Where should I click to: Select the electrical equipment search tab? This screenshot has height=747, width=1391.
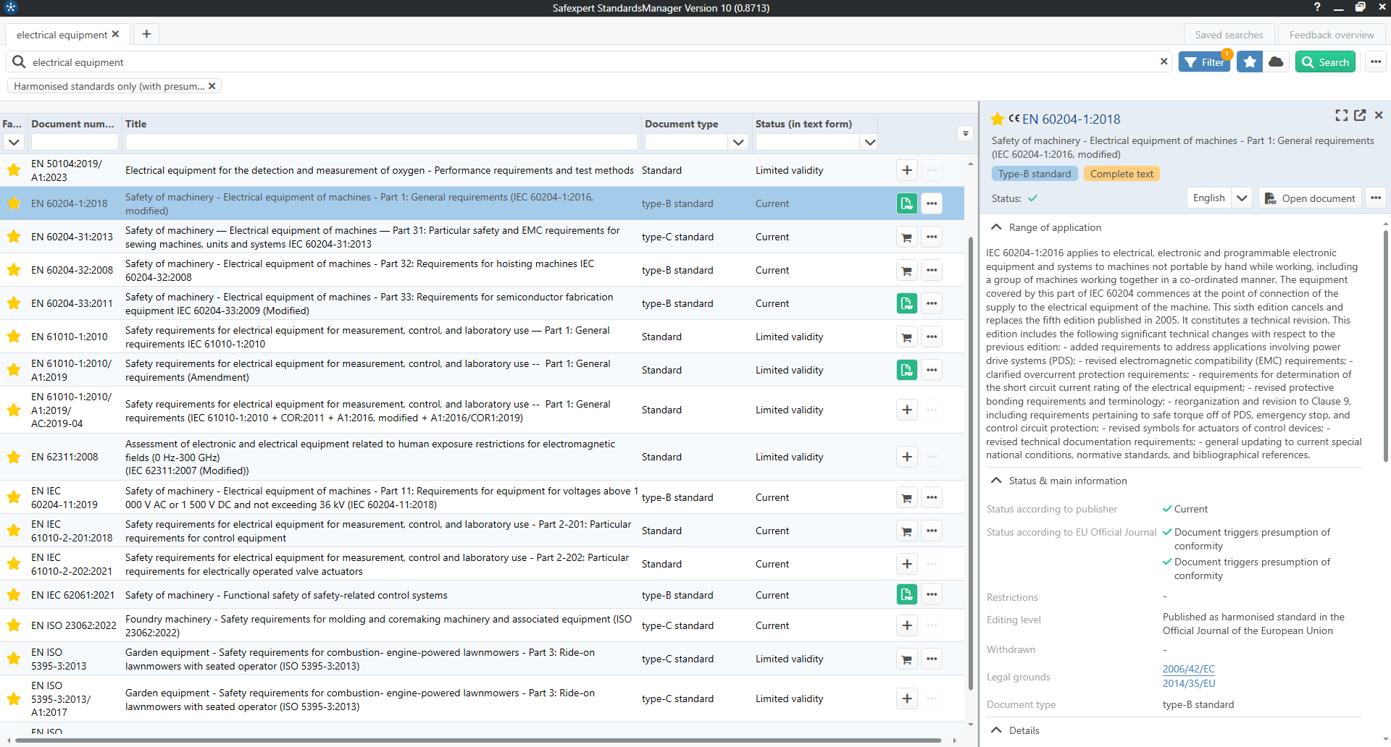(62, 35)
